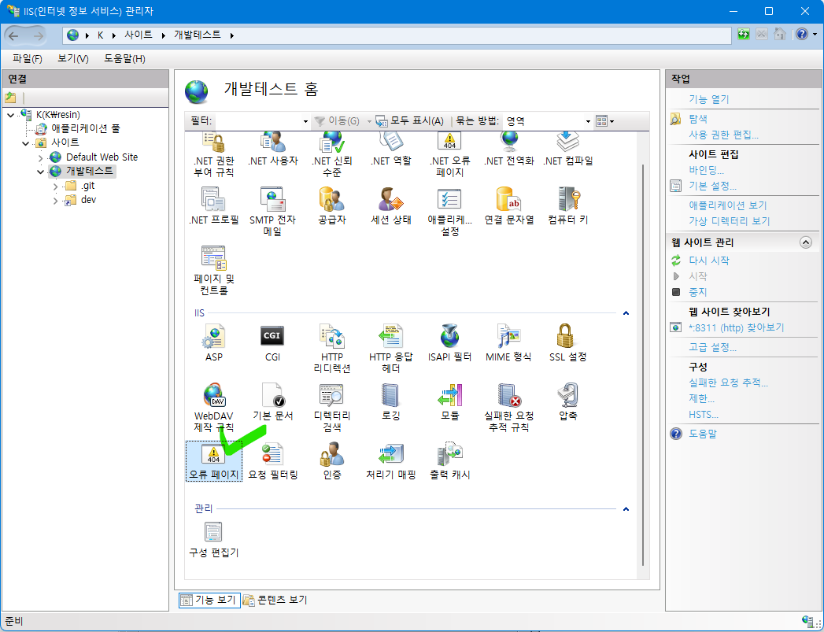
Task: Switch to 기능 보기 tab
Action: coord(209,600)
